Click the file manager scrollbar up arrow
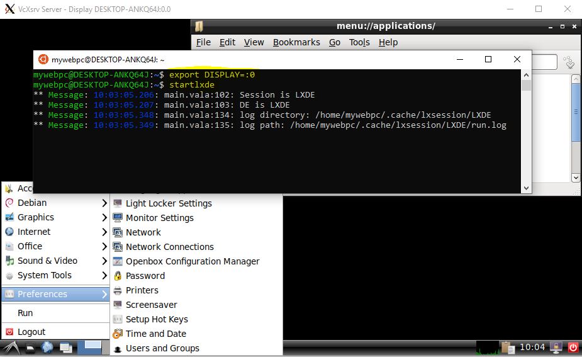Viewport: 582px width, 357px height. click(x=576, y=79)
